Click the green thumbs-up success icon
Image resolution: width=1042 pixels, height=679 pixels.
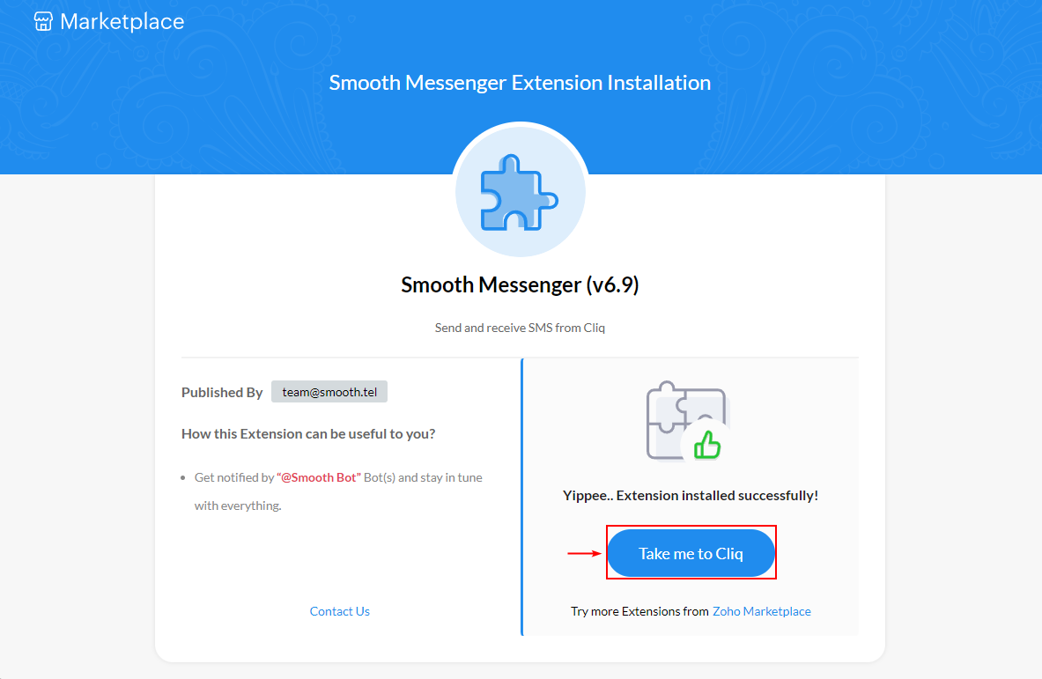(707, 445)
